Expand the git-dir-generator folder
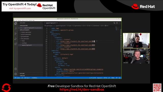Screen dimensions: 163x92 [x=31, y=34]
